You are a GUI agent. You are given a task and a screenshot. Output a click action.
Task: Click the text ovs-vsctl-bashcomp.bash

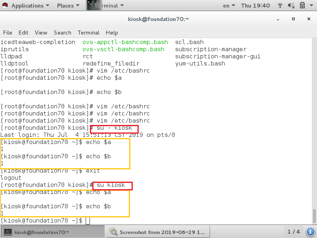point(123,49)
